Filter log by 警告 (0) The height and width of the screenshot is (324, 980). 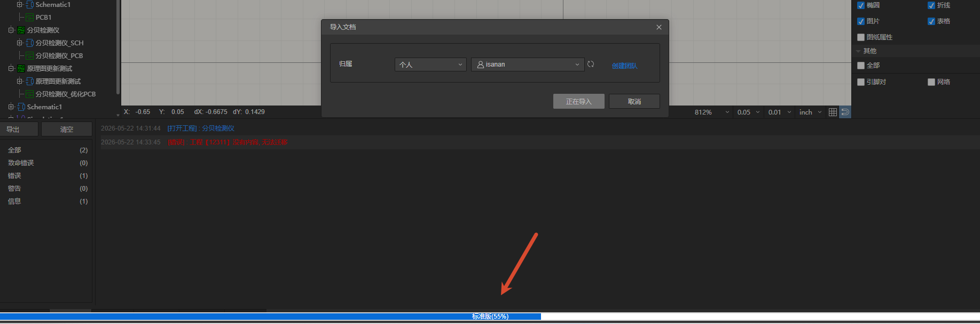47,189
